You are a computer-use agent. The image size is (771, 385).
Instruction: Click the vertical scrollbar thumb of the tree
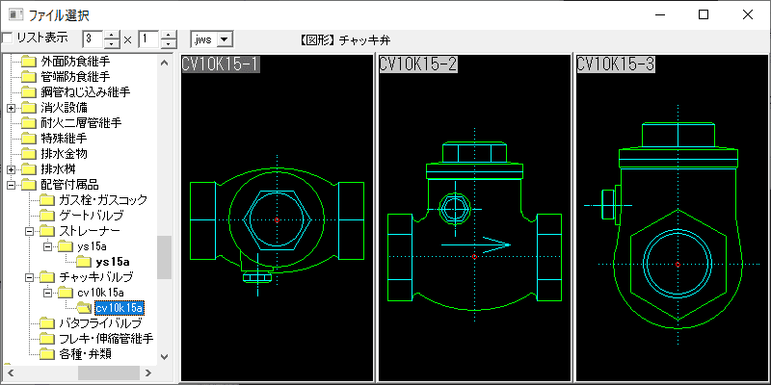point(164,257)
